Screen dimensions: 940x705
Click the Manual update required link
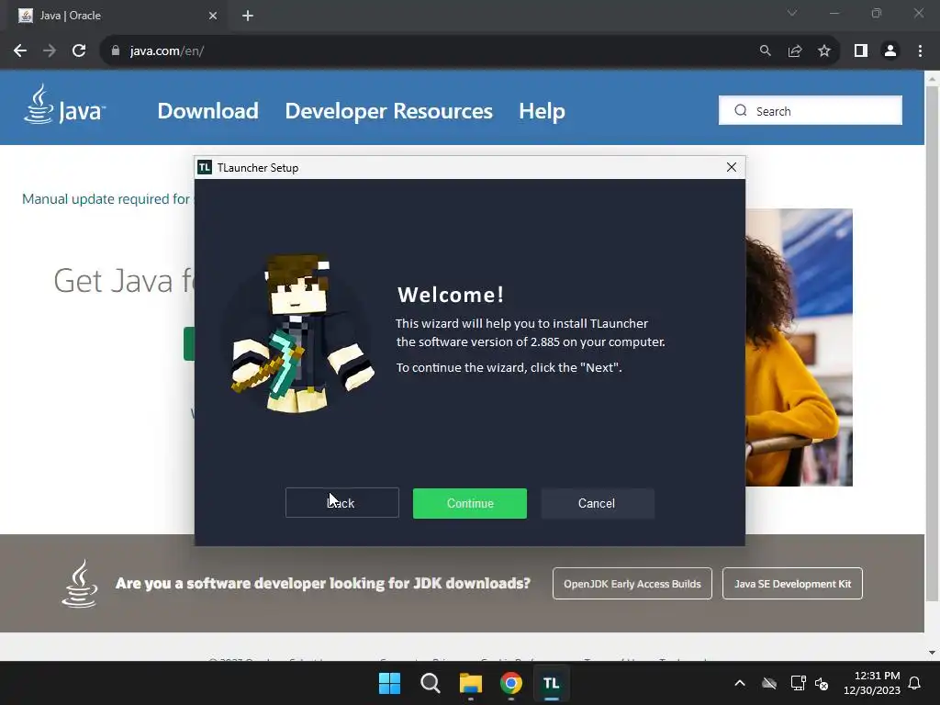click(x=106, y=199)
